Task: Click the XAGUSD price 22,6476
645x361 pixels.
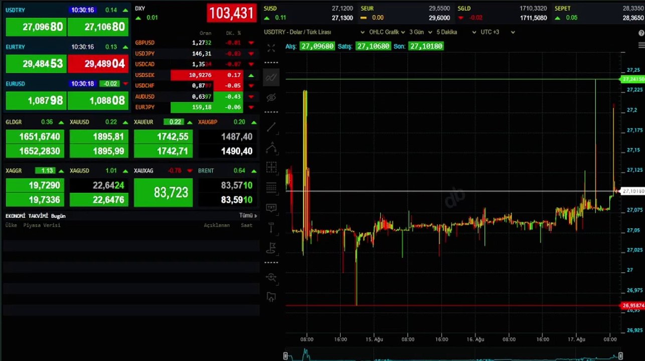Action: point(99,200)
